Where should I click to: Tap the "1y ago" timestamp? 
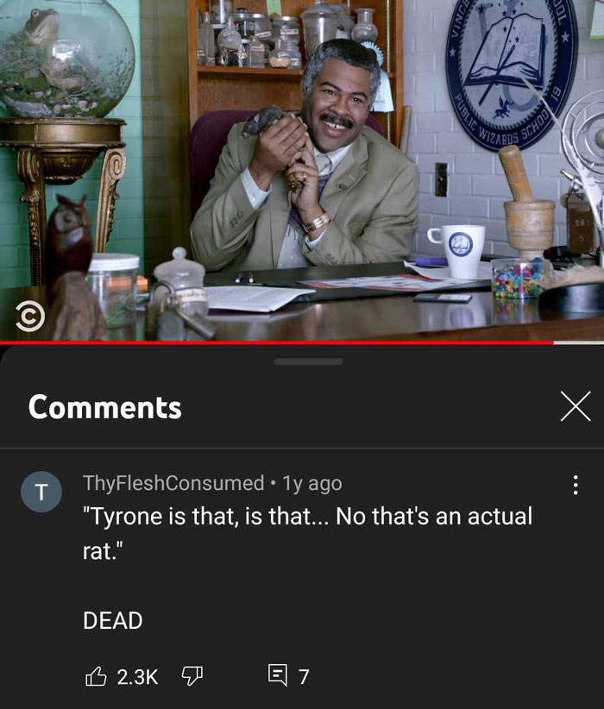312,483
